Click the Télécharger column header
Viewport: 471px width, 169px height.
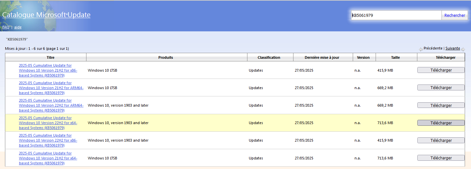click(x=442, y=57)
